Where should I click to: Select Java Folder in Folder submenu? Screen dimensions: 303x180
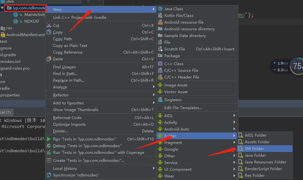click(x=265, y=155)
